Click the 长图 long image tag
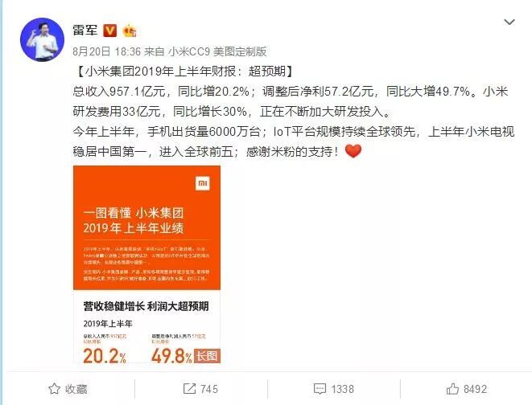 (x=207, y=356)
